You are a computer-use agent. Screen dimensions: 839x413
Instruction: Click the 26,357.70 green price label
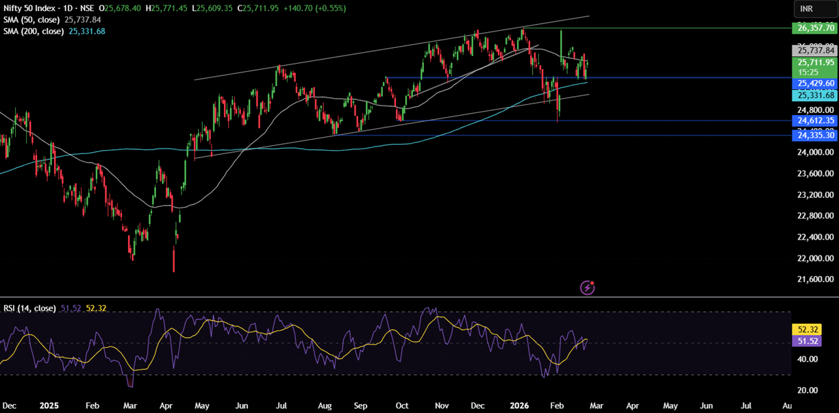click(814, 28)
